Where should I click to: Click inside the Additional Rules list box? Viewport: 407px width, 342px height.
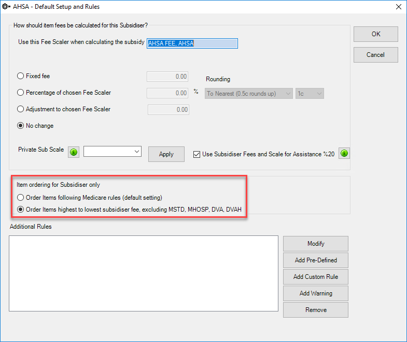[x=144, y=273]
